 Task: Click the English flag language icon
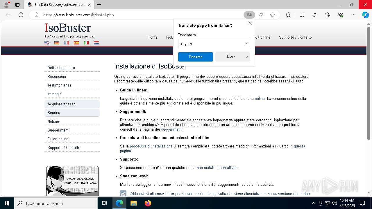click(47, 43)
